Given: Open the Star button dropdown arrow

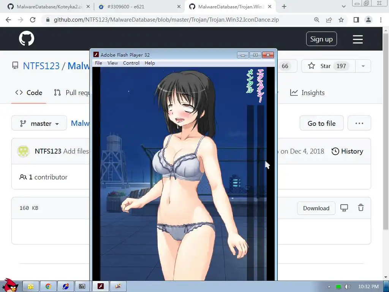Looking at the screenshot, I should tap(363, 66).
